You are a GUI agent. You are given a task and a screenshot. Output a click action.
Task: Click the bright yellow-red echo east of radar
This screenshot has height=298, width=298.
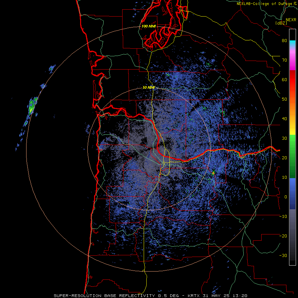point(213,173)
